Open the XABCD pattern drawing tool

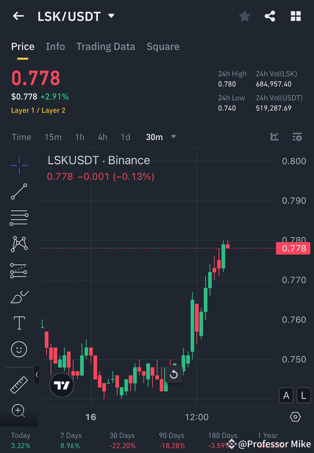pos(19,244)
